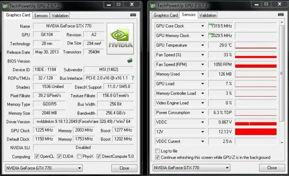This screenshot has height=176, width=289.
Task: Open GPU Temperature sensor dropdown
Action: coord(203,45)
